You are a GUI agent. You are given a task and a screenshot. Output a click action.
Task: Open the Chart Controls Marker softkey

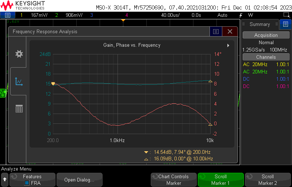click(173, 180)
